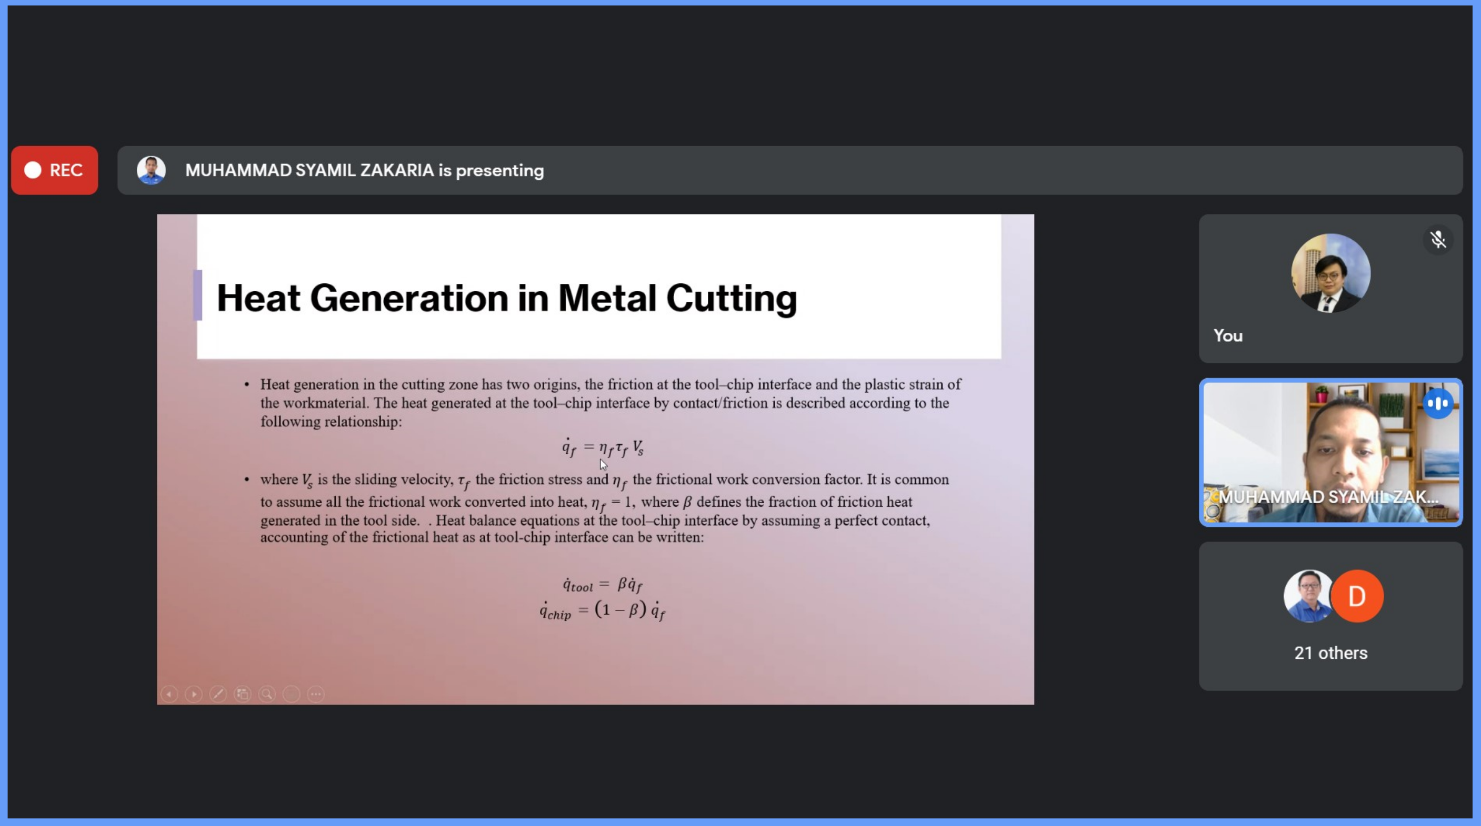The width and height of the screenshot is (1481, 826).
Task: Click the red REC recording indicator
Action: pos(55,170)
